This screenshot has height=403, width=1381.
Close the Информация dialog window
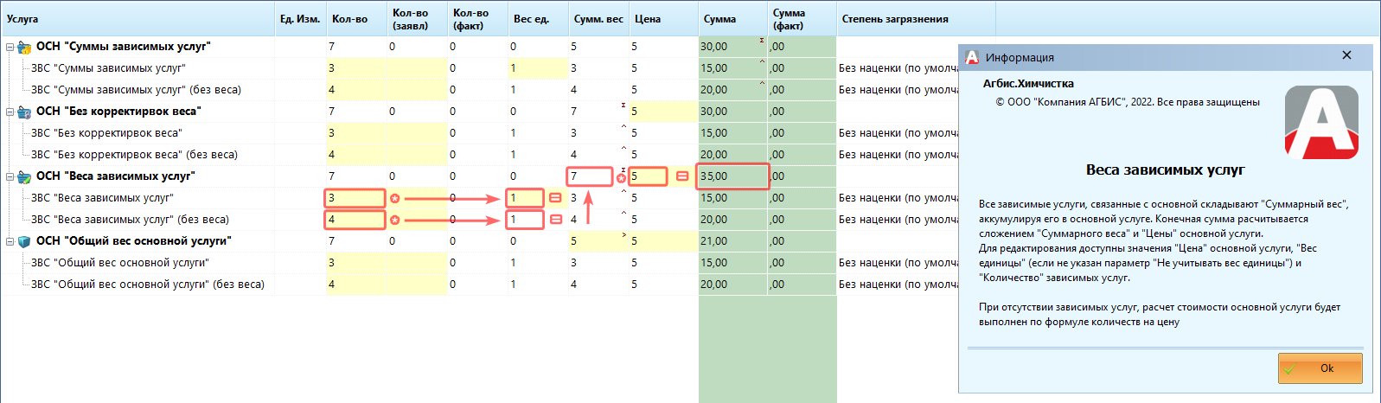[1346, 55]
